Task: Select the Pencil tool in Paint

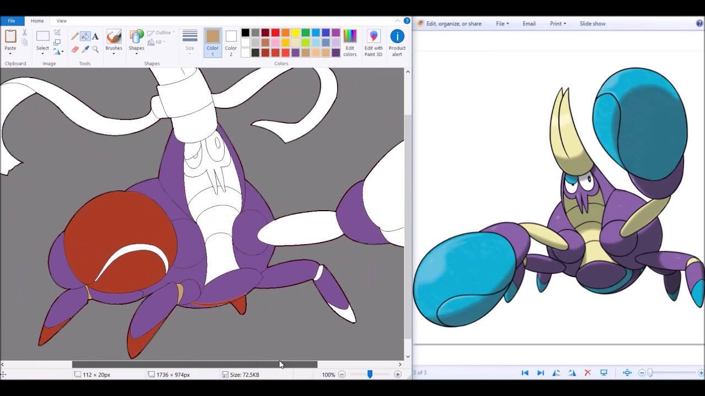Action: pos(74,36)
